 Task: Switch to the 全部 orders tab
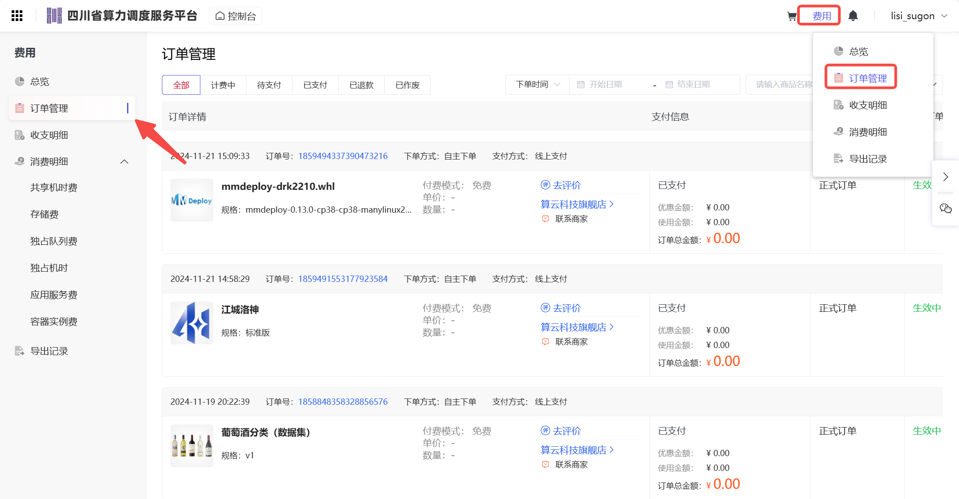click(181, 85)
